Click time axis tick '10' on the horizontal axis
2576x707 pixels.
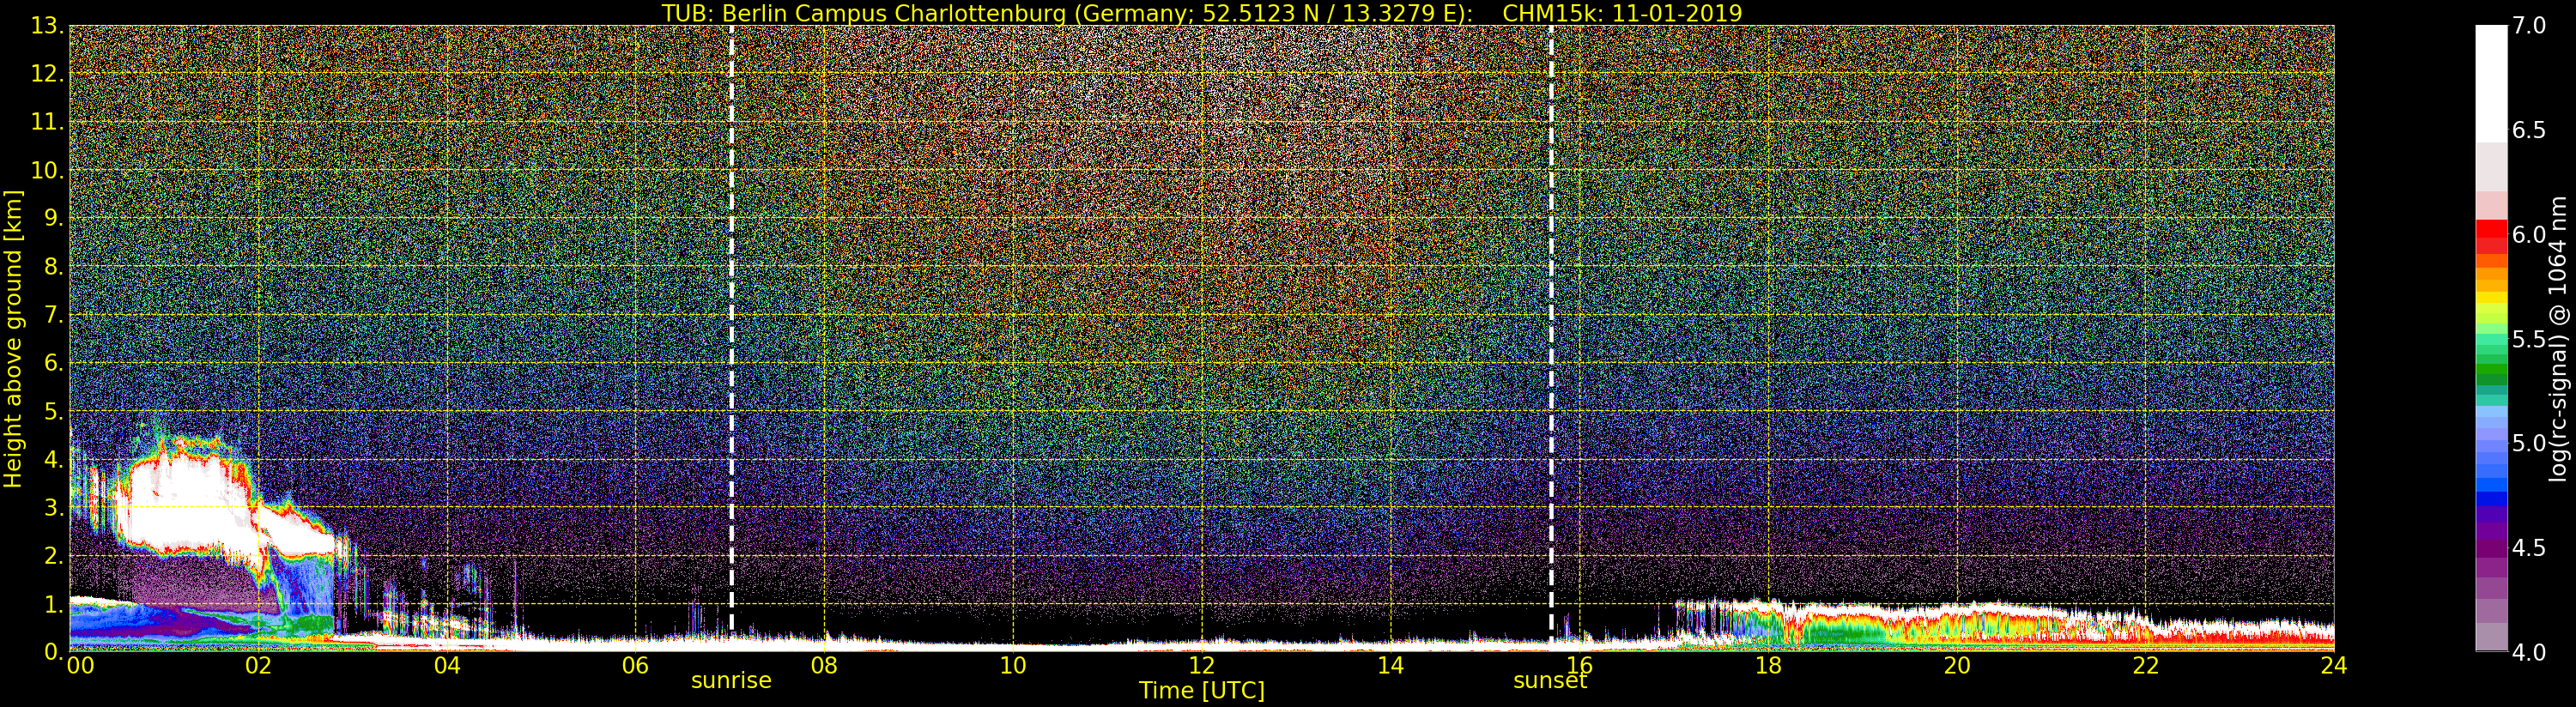[x=1013, y=665]
